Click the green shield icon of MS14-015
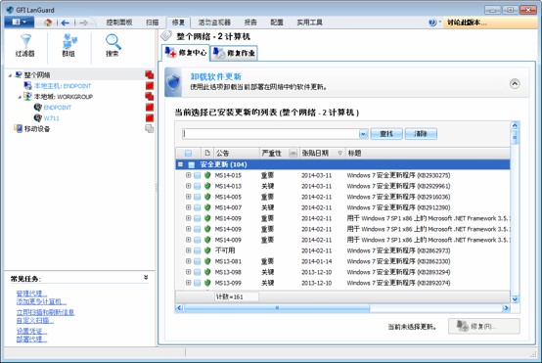Image resolution: width=542 pixels, height=363 pixels. point(207,175)
